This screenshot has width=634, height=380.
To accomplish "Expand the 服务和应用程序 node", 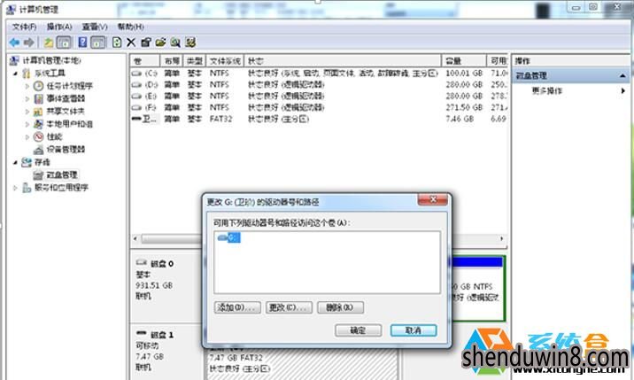I will point(15,188).
